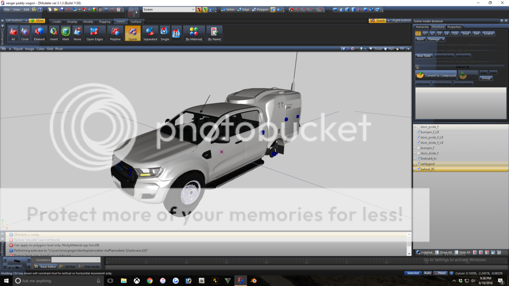The width and height of the screenshot is (509, 286).
Task: Switch to the Hierarchy tab
Action: click(x=422, y=27)
